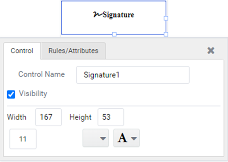Uncheck the Visibility checkbox
This screenshot has height=162, width=228.
tap(11, 94)
